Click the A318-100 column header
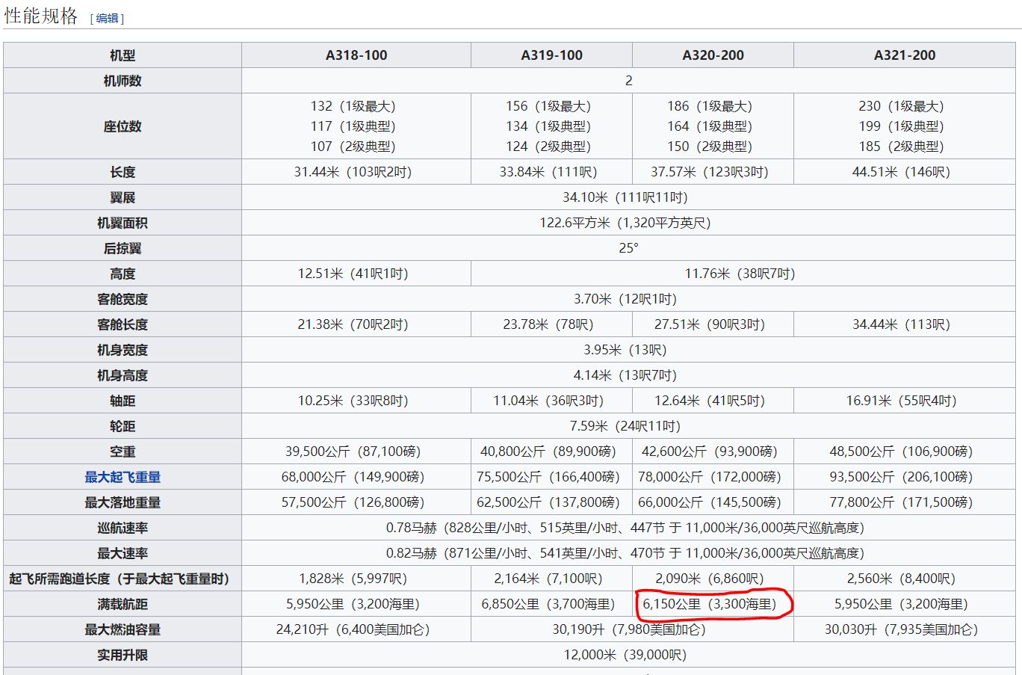Viewport: 1022px width, 675px height. coord(356,55)
